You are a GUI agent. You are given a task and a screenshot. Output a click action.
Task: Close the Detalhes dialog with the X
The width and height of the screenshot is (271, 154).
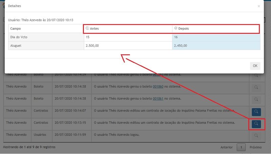[259, 6]
